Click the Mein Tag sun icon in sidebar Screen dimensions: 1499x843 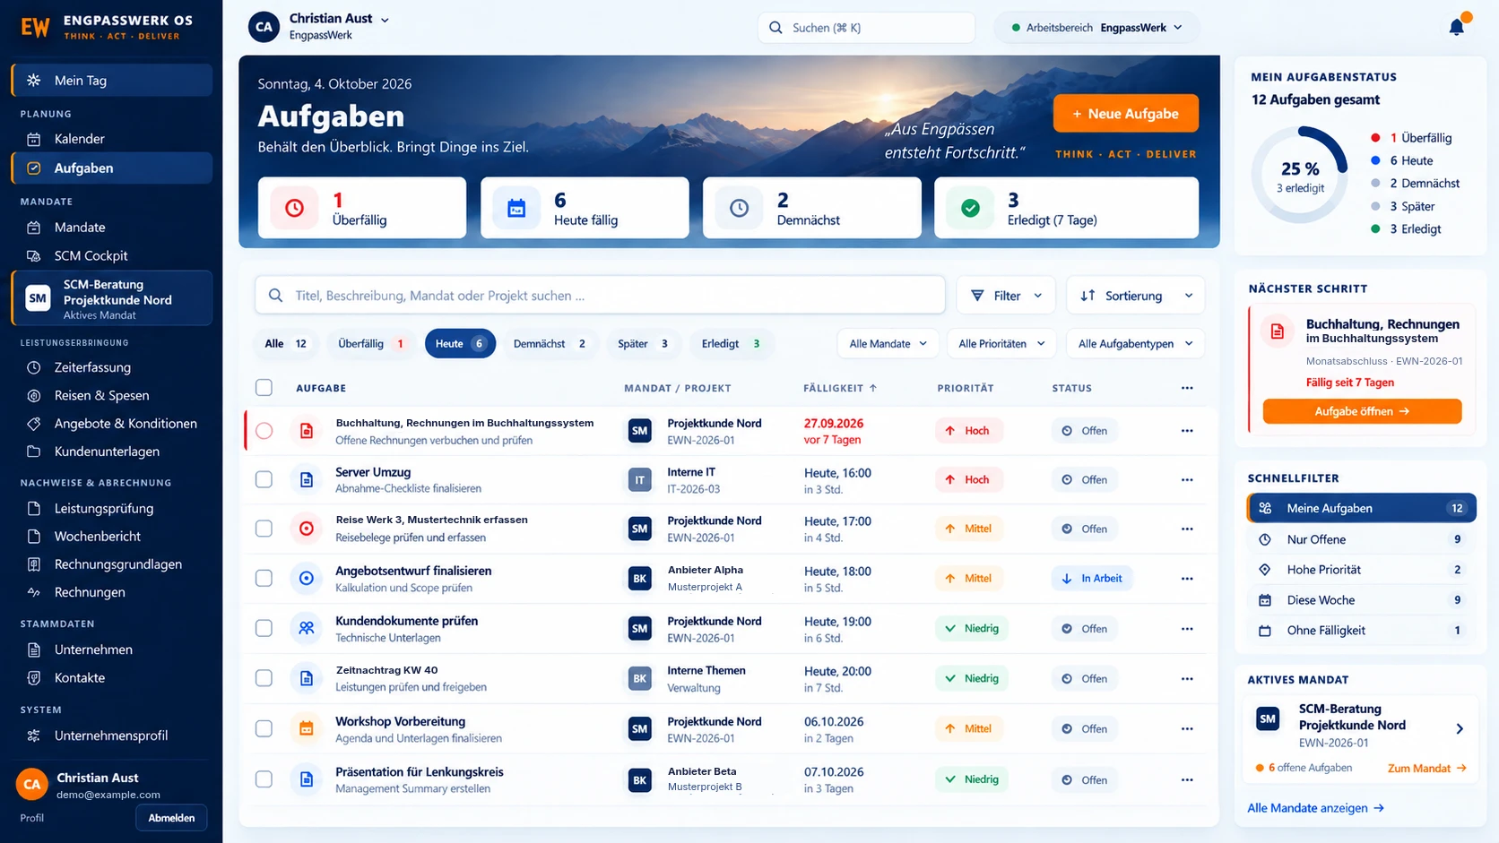pyautogui.click(x=34, y=81)
